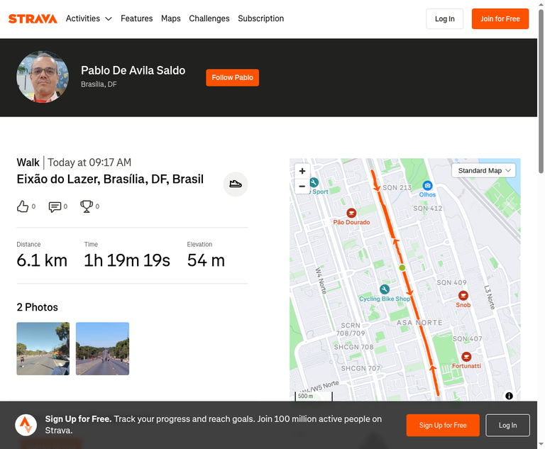Click the page vertical scrollbar thumb

coord(541,91)
